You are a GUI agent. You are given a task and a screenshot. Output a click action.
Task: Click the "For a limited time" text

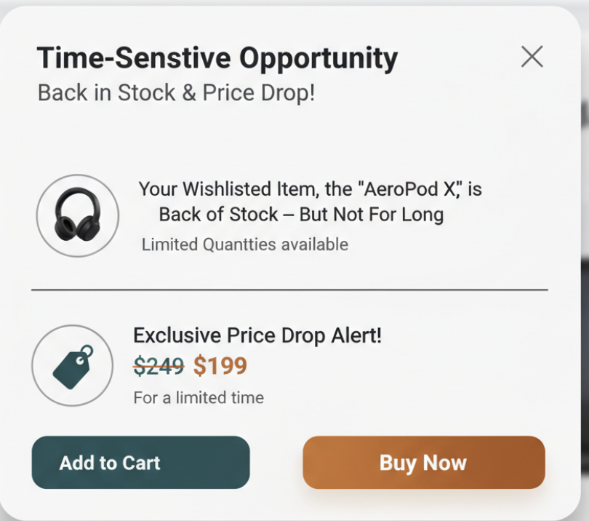point(199,398)
